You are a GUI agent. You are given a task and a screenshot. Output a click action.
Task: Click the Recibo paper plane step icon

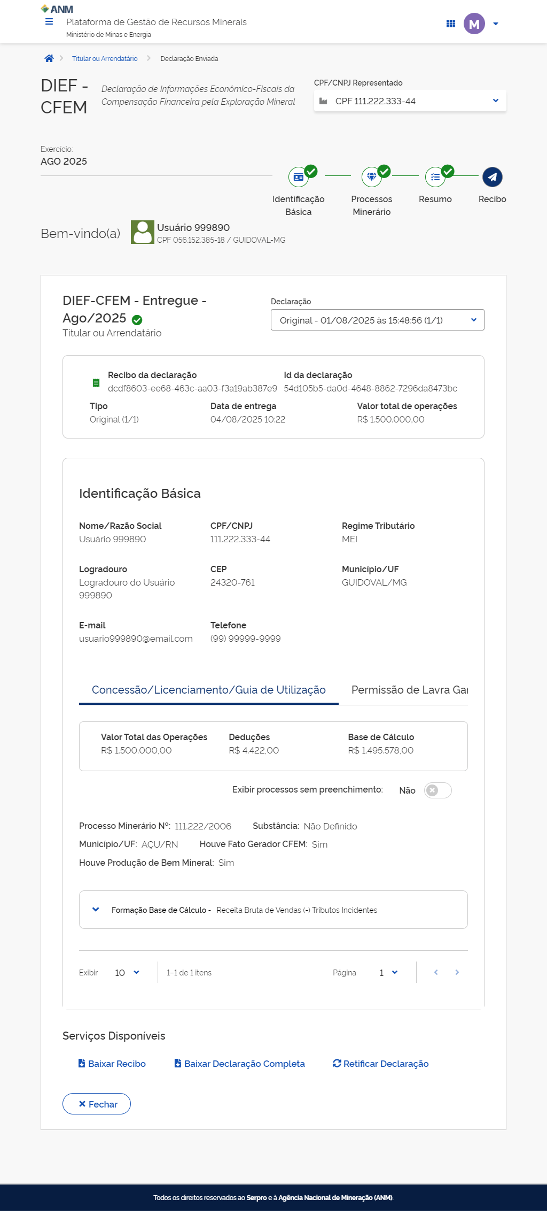(x=492, y=177)
